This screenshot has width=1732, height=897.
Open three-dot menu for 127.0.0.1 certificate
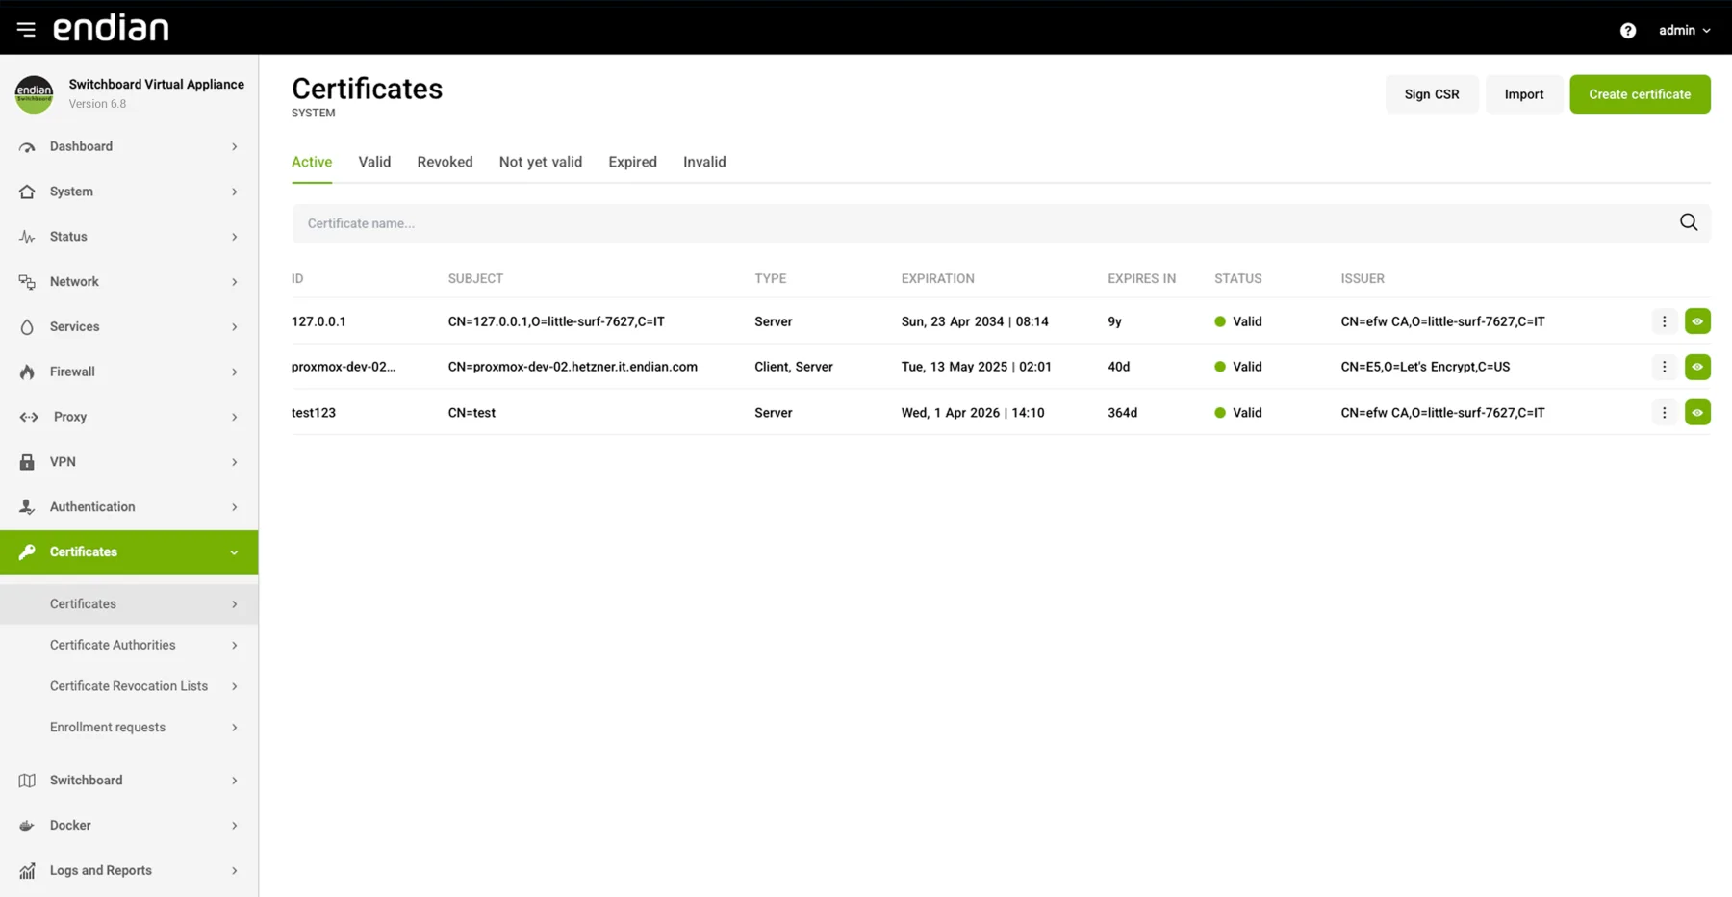coord(1664,321)
